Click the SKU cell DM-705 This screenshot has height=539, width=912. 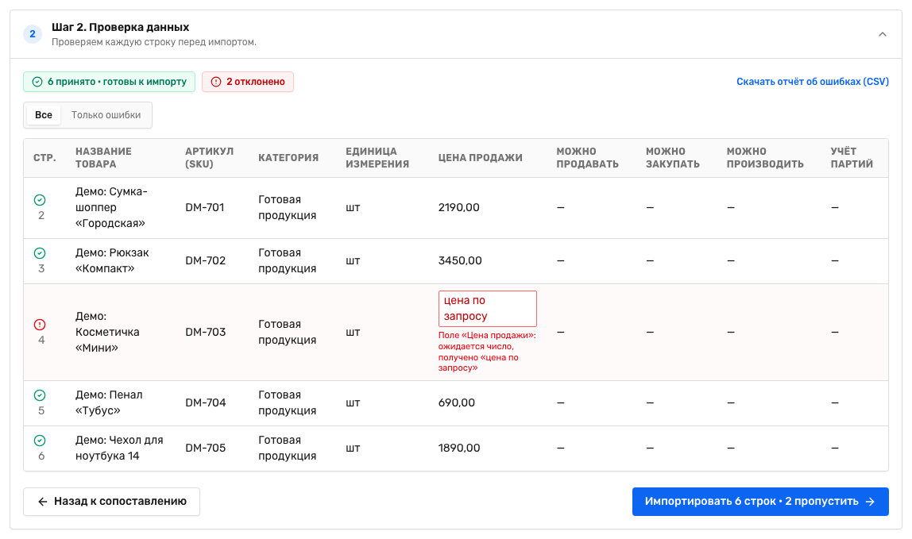(205, 448)
